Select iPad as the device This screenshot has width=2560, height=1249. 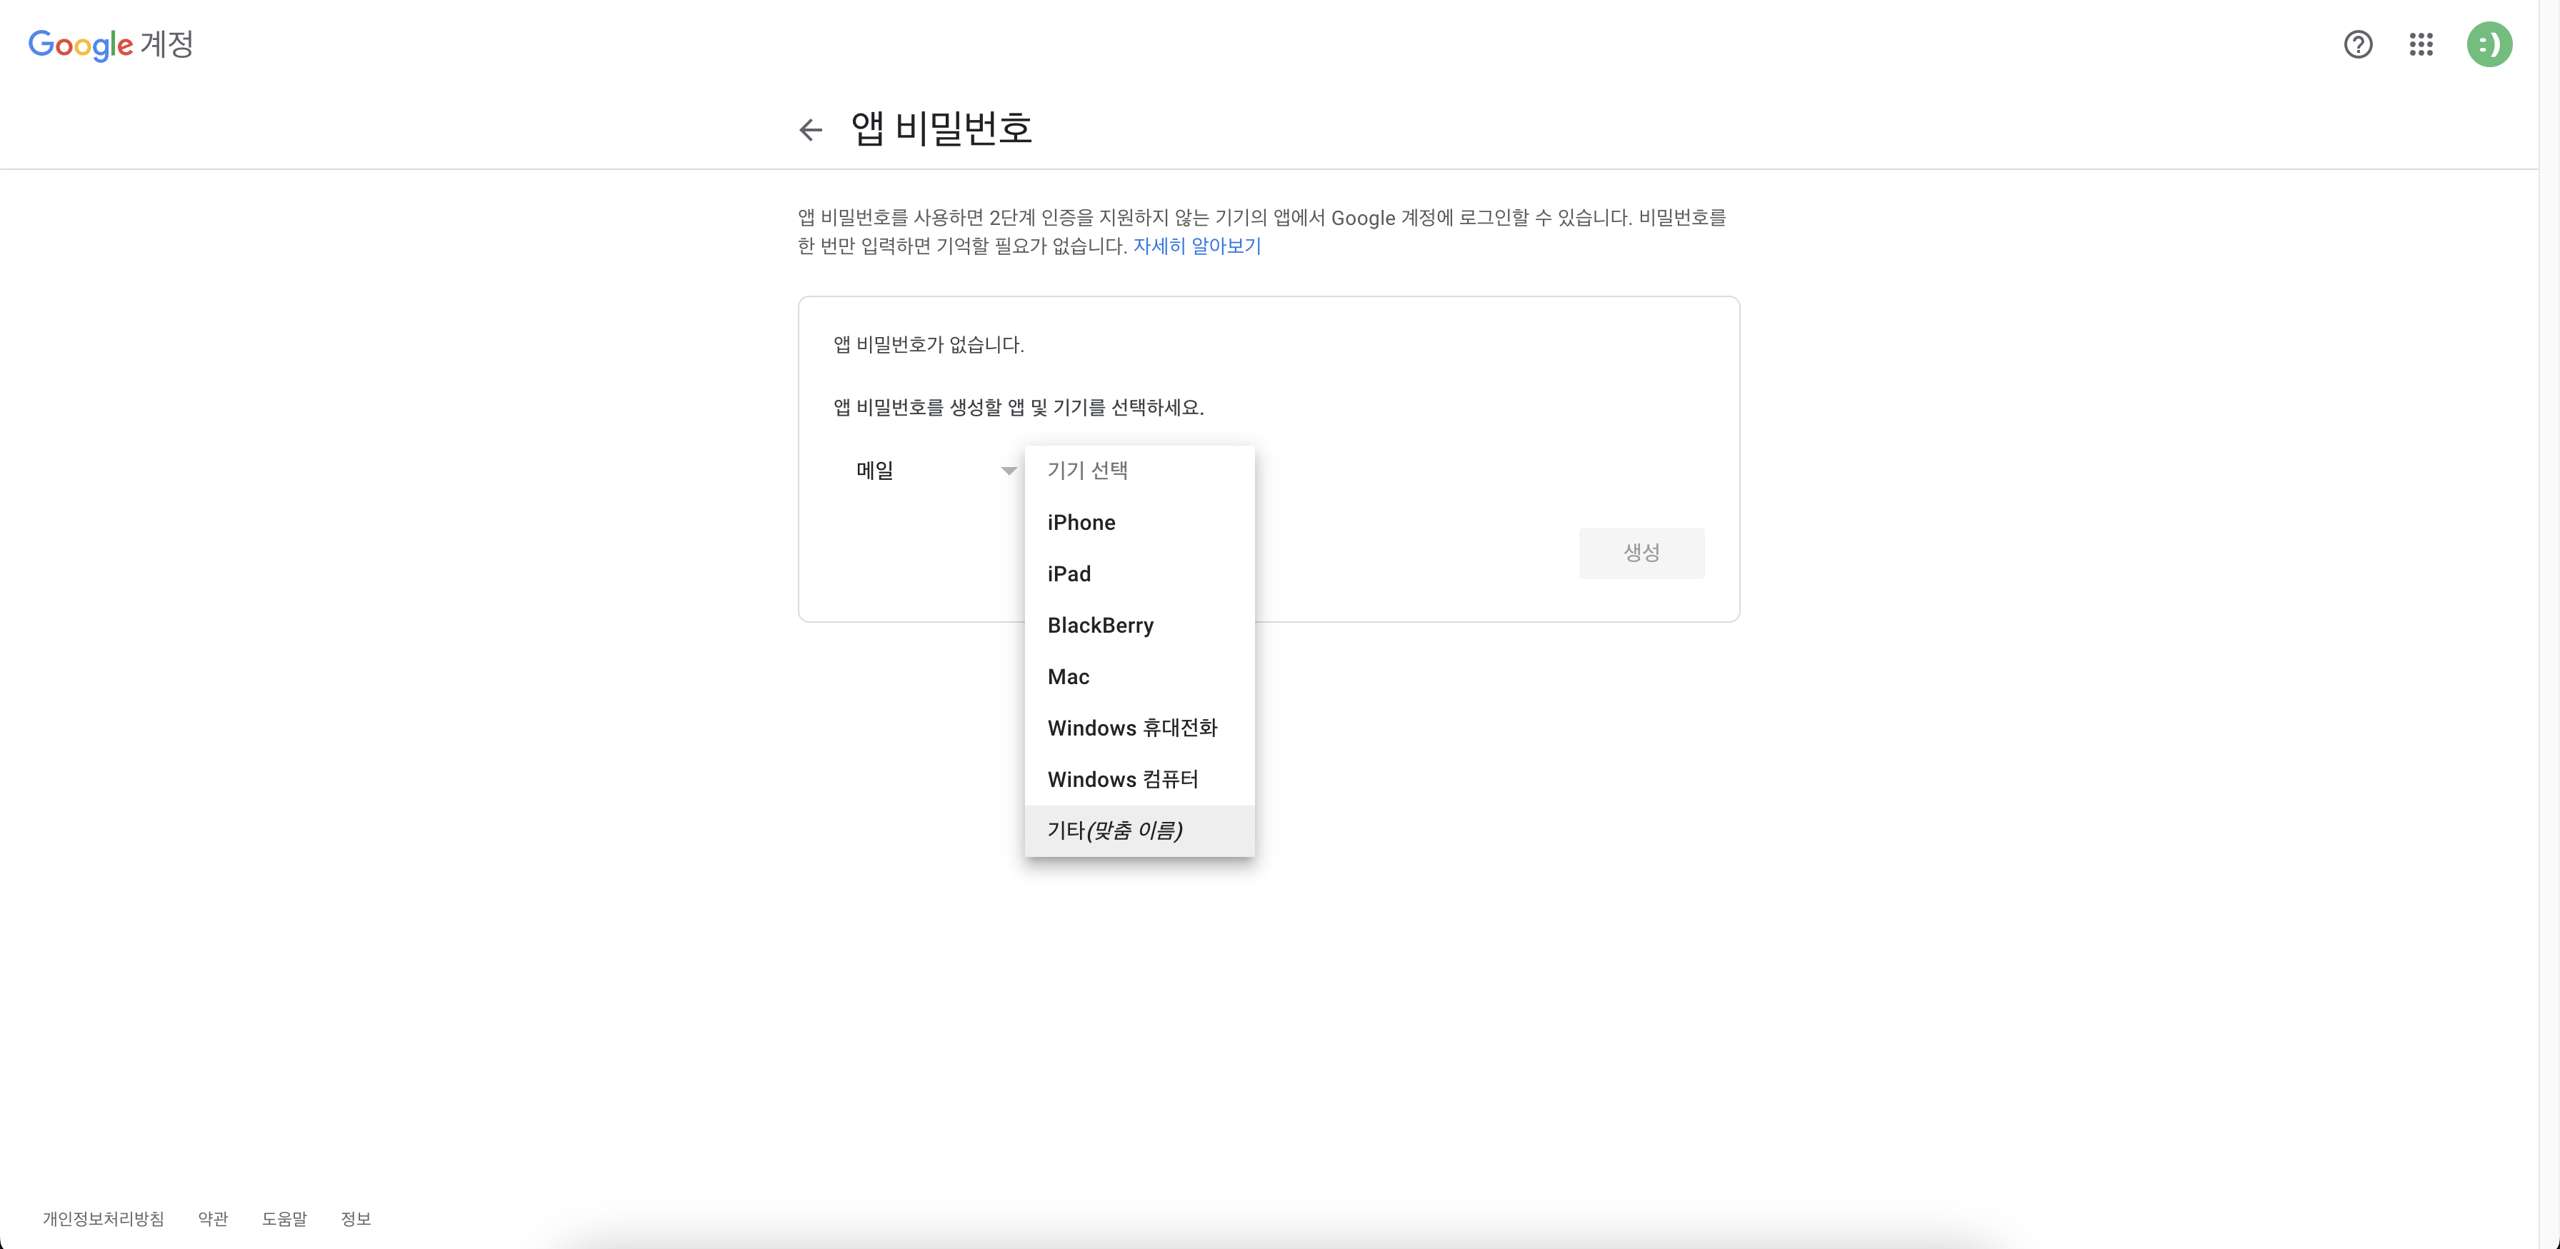1069,573
